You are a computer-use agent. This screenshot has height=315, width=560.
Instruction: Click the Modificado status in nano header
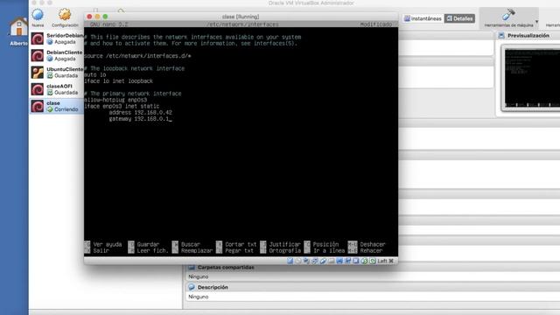click(x=375, y=24)
